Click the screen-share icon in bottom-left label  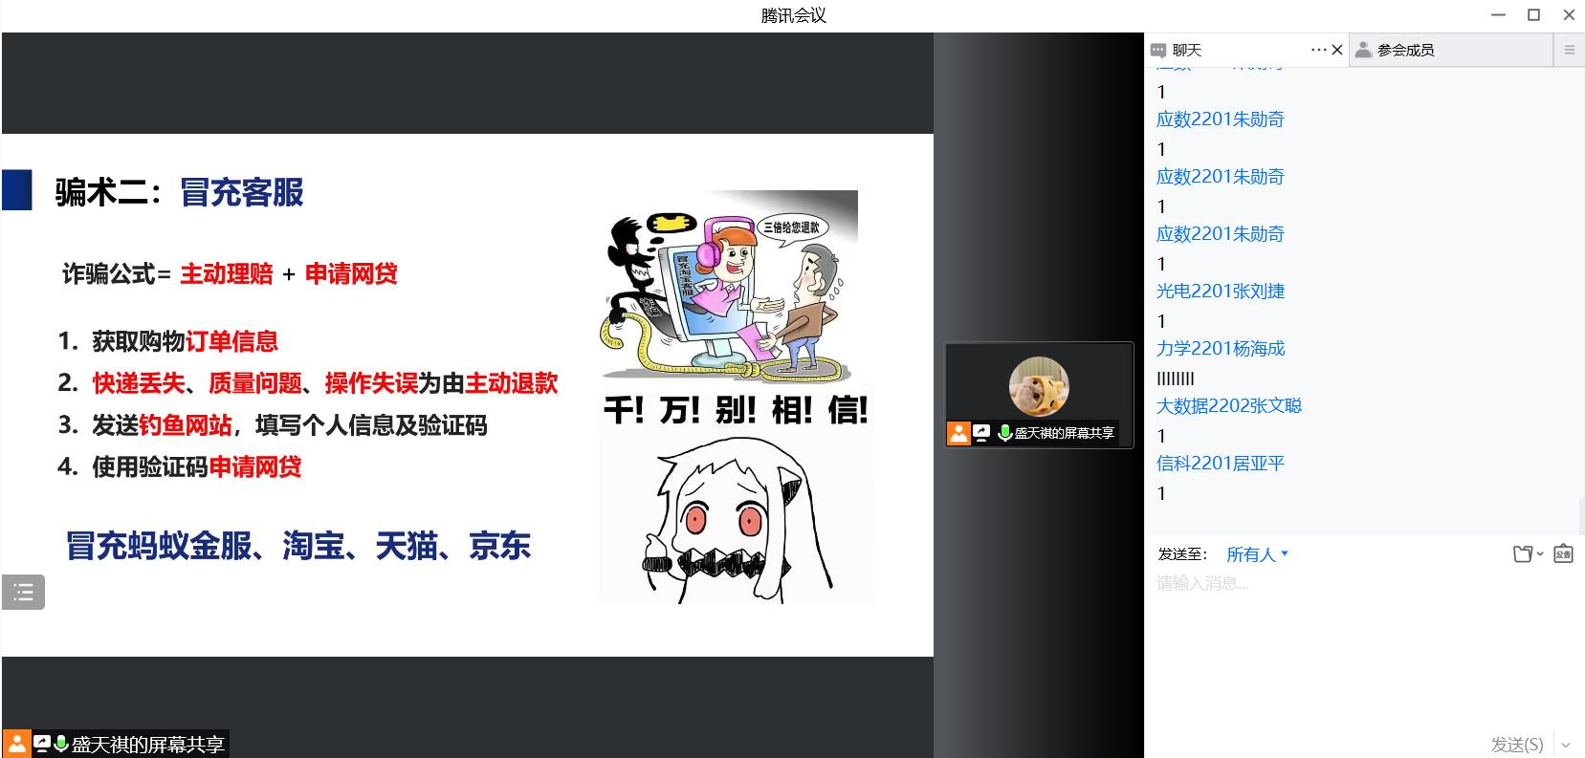(41, 744)
